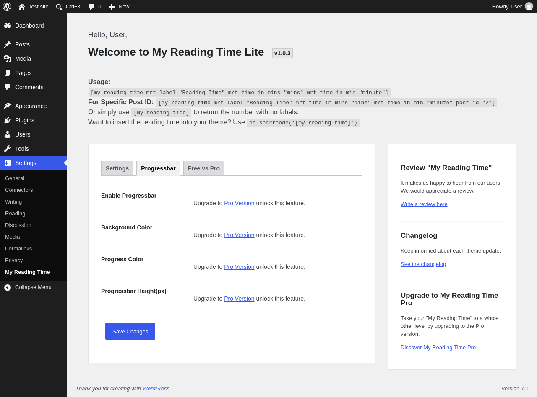The width and height of the screenshot is (537, 397).
Task: Open Permalinks settings submenu
Action: tap(34, 248)
